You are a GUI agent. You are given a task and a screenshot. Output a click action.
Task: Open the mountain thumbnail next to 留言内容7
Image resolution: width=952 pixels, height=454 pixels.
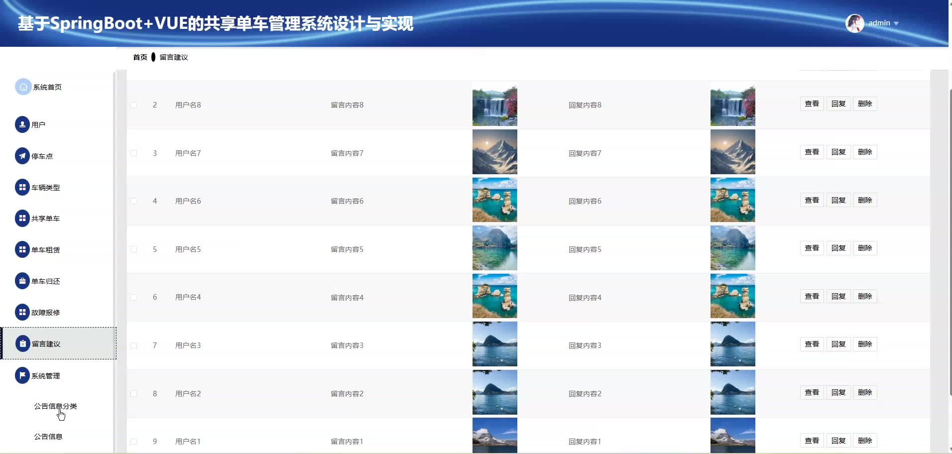click(494, 152)
